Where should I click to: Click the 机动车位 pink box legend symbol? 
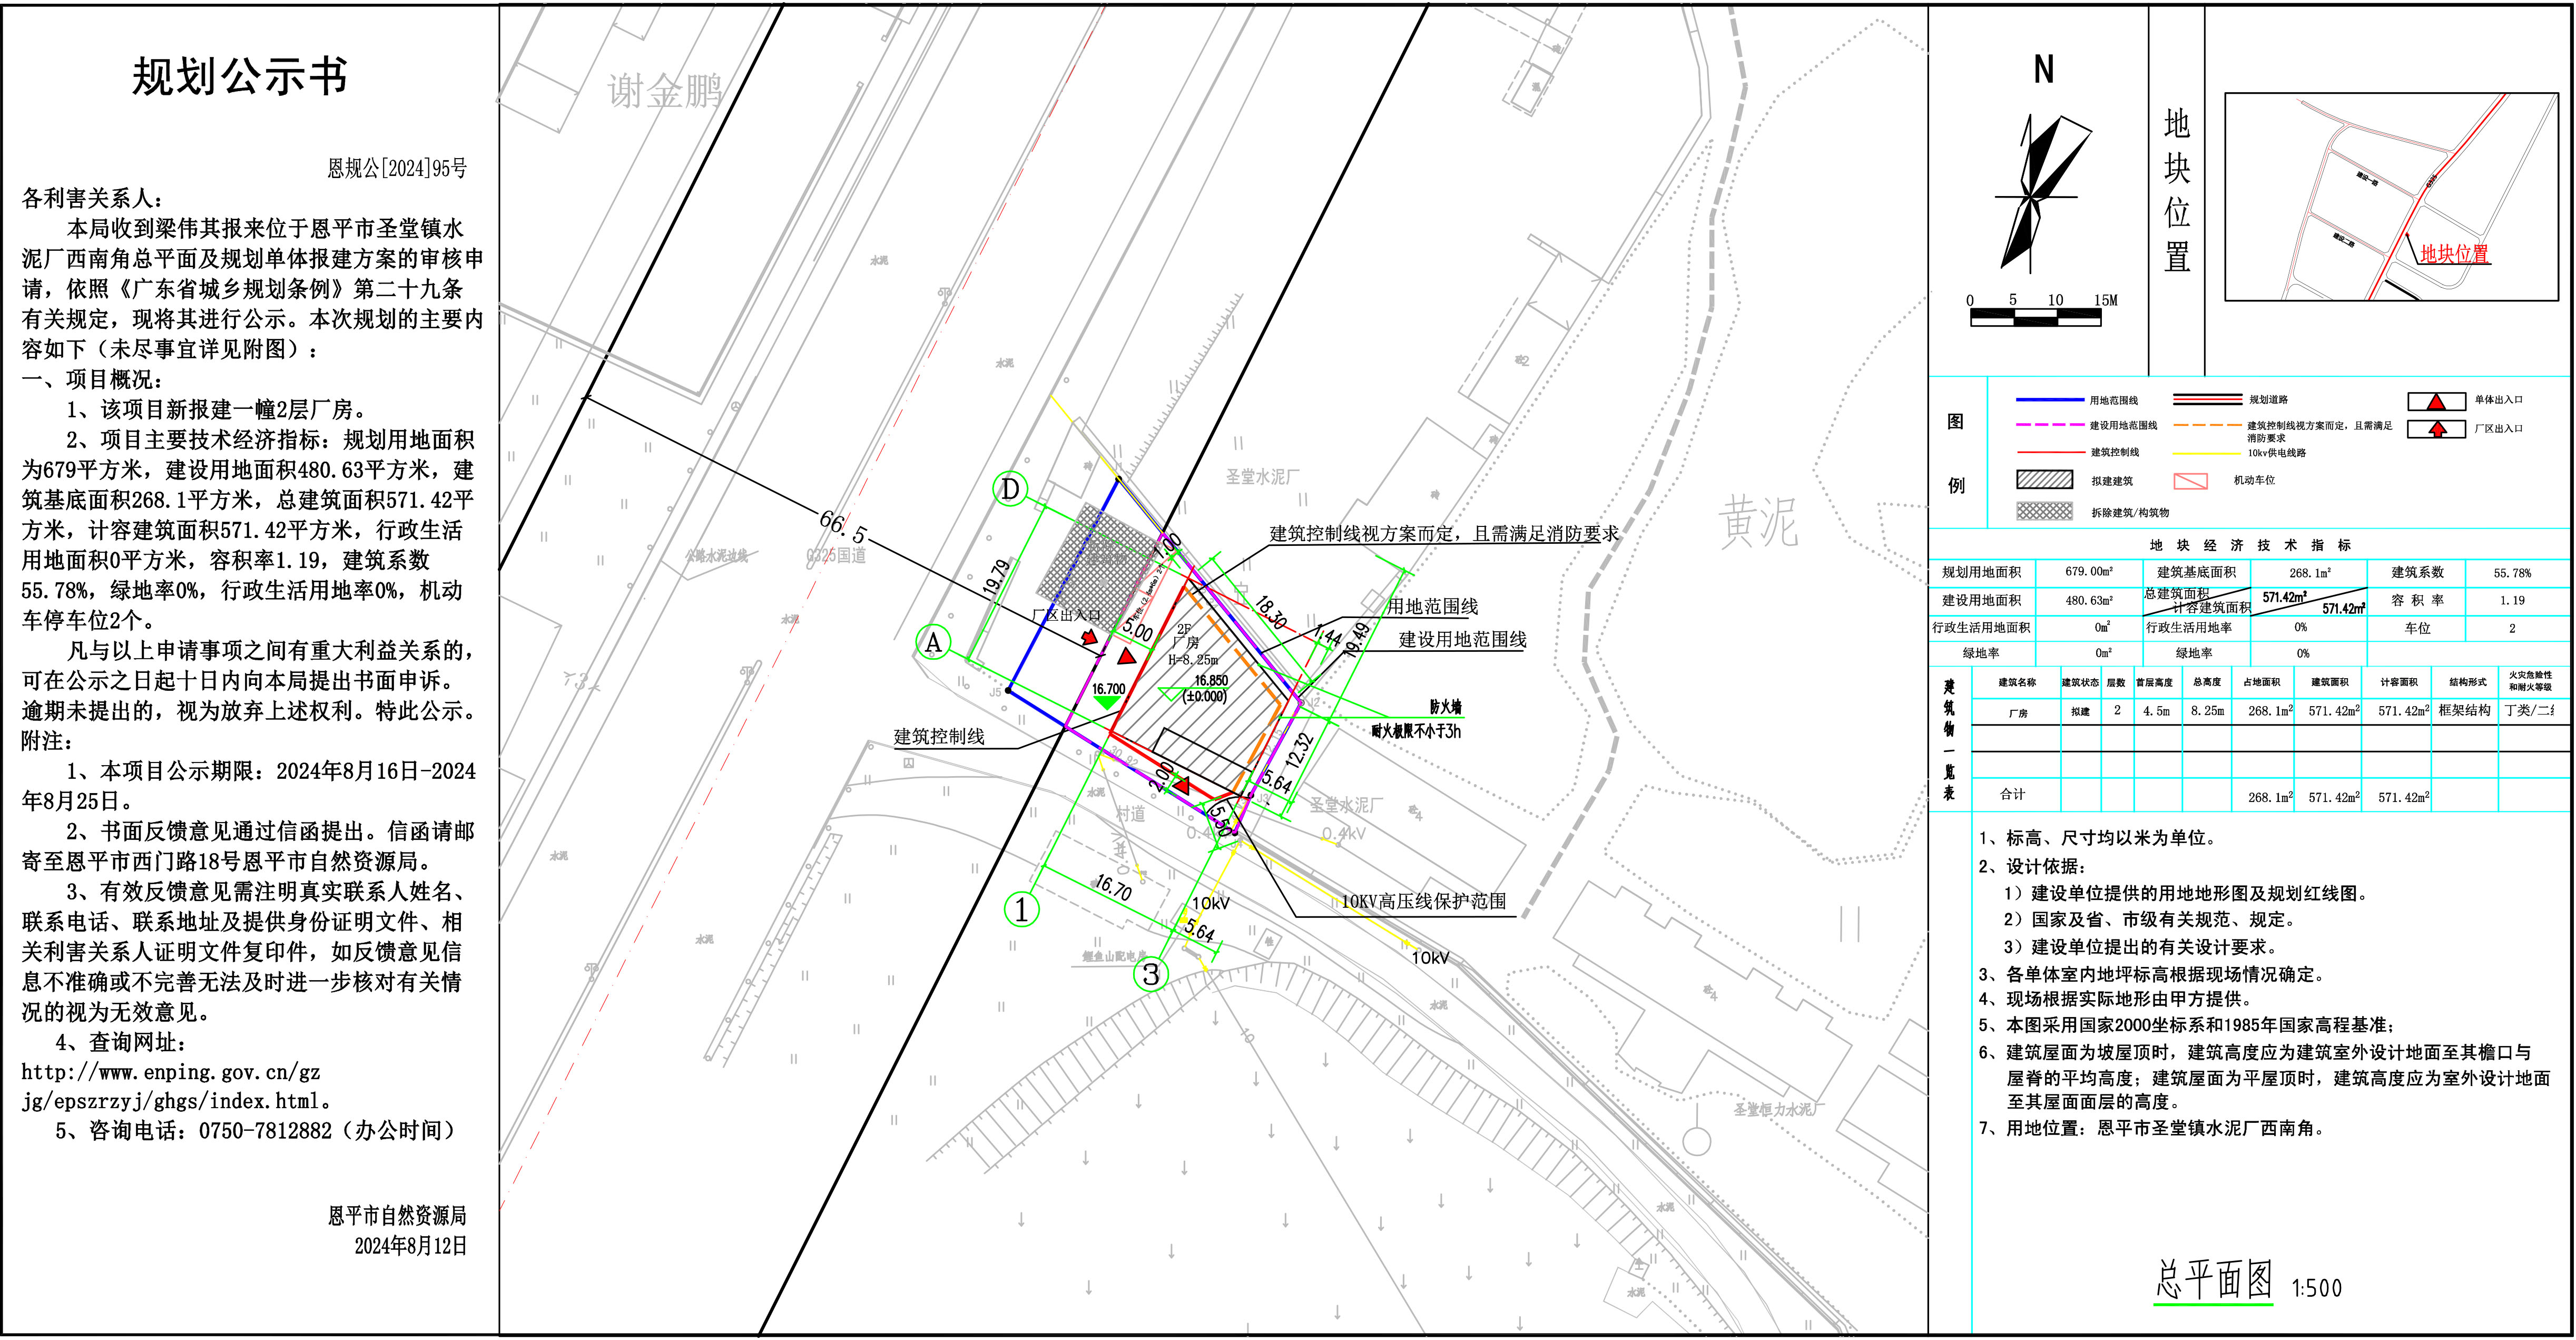pos(2190,481)
